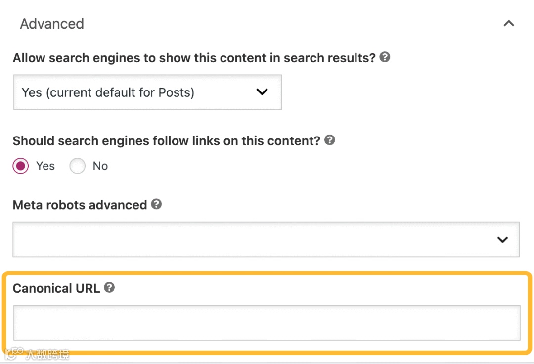Show the Canonical URL help tooltip

click(109, 288)
